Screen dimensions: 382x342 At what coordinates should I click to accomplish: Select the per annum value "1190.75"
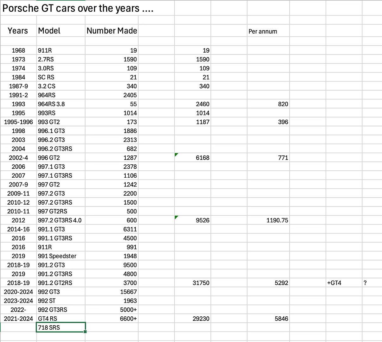(268, 220)
